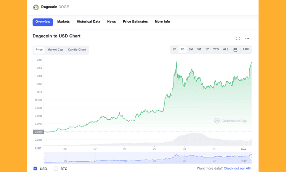This screenshot has height=172, width=286.
Task: Follow the 'Check out our API' link
Action: (237, 168)
